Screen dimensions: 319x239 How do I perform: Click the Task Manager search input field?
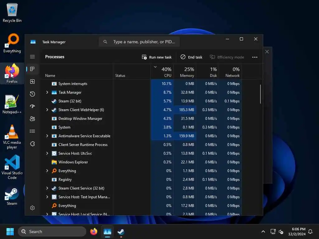point(139,42)
